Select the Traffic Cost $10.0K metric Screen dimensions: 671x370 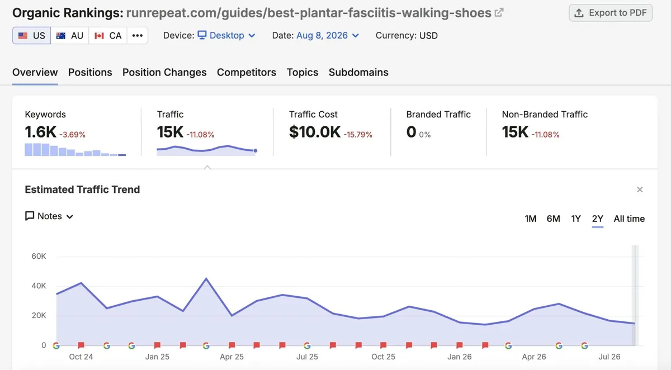(315, 132)
